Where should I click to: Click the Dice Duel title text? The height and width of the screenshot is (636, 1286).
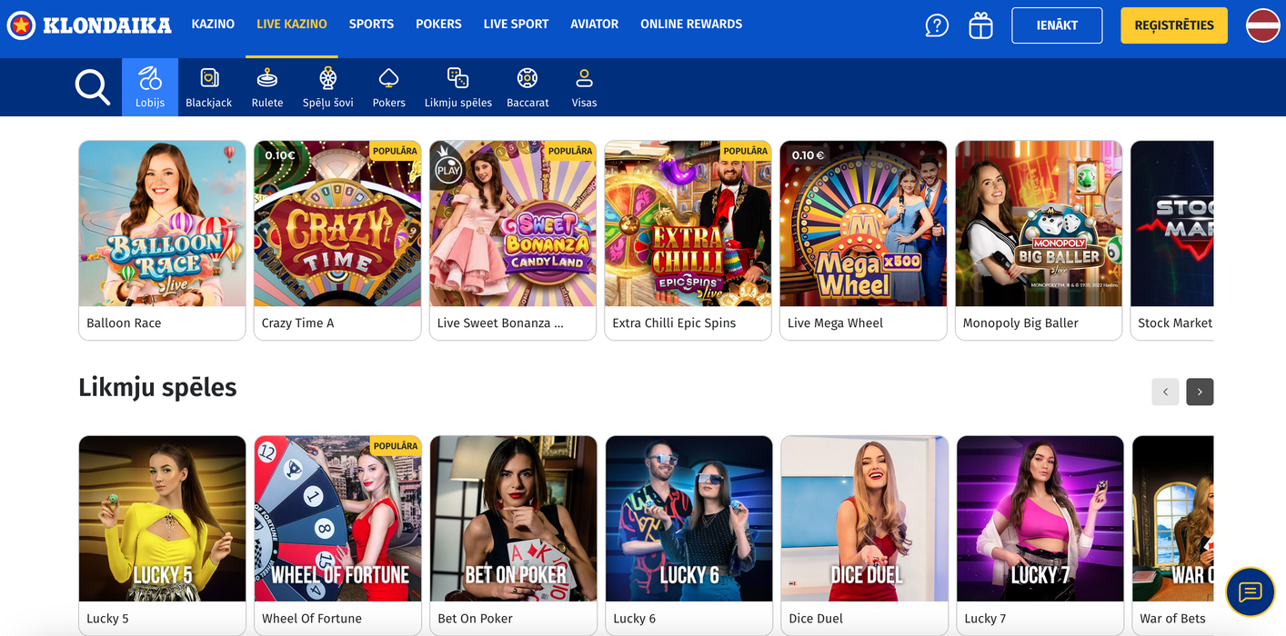(816, 618)
